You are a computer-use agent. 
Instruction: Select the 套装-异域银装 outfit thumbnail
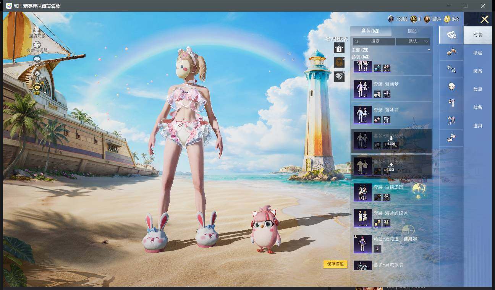[362, 266]
